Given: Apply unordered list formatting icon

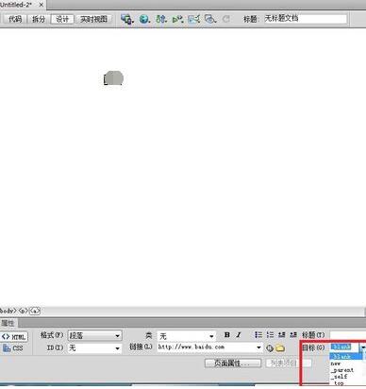Looking at the screenshot, I should 258,335.
